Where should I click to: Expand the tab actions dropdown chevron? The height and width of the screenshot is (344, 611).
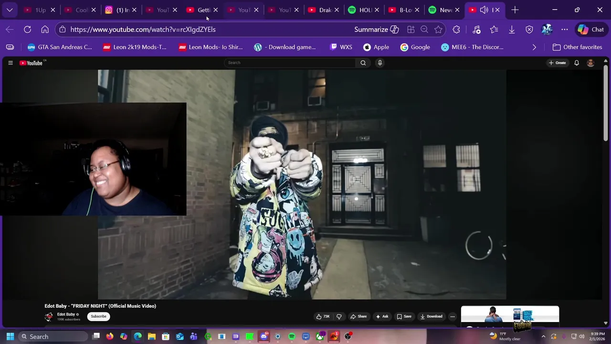coord(10,10)
